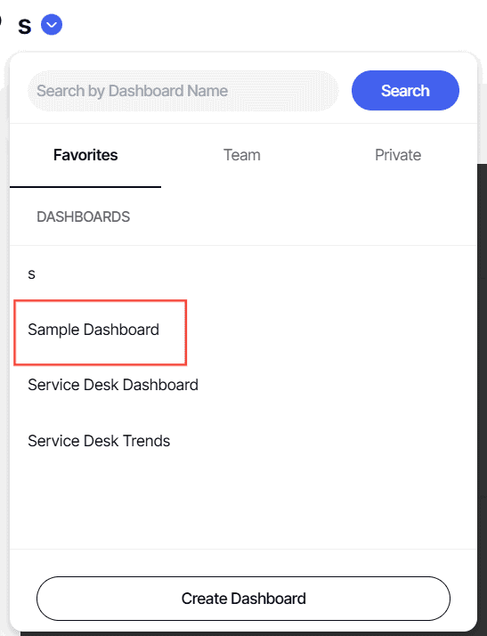Click the blue Search button
The width and height of the screenshot is (487, 636).
point(405,91)
